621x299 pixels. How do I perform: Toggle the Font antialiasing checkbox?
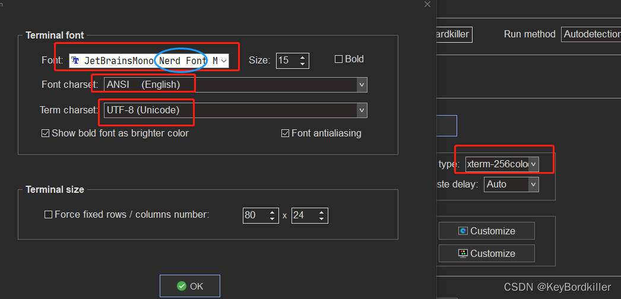[x=285, y=133]
